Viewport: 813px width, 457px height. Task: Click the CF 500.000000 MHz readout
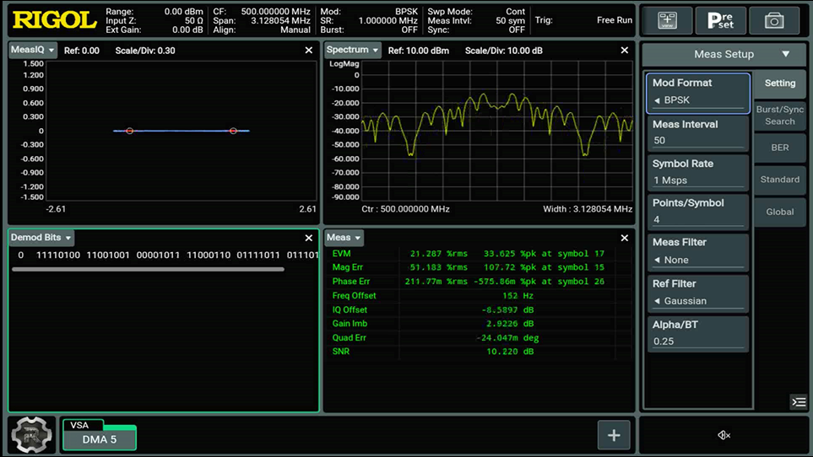(262, 12)
